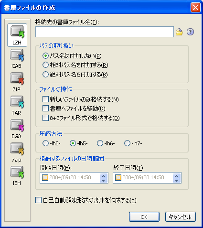The height and width of the screenshot is (228, 203).
Task: Check 8+3ファイル形式で格納する option
Action: [45, 118]
